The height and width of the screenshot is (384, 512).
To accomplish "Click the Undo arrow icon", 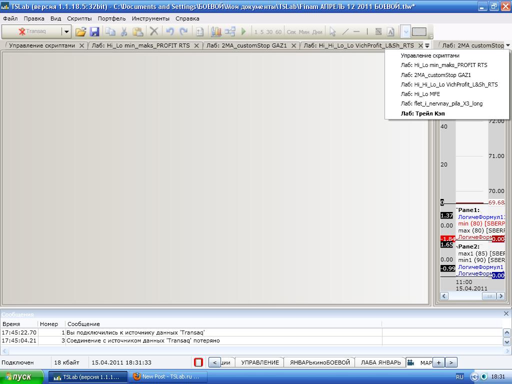I will pos(170,31).
